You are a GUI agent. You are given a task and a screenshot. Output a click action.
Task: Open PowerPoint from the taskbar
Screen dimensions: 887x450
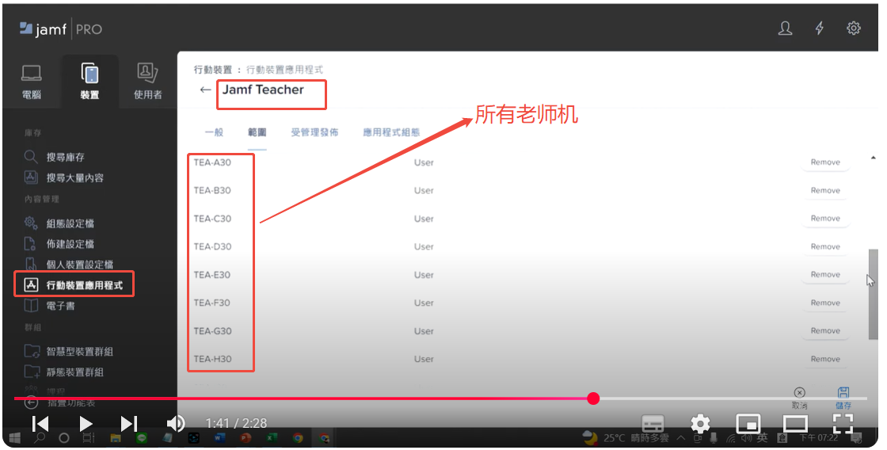pos(246,438)
